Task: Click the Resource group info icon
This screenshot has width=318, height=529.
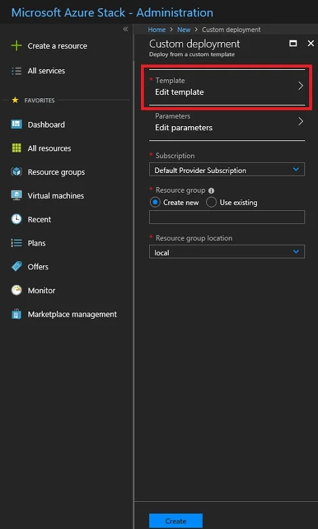Action: point(212,191)
